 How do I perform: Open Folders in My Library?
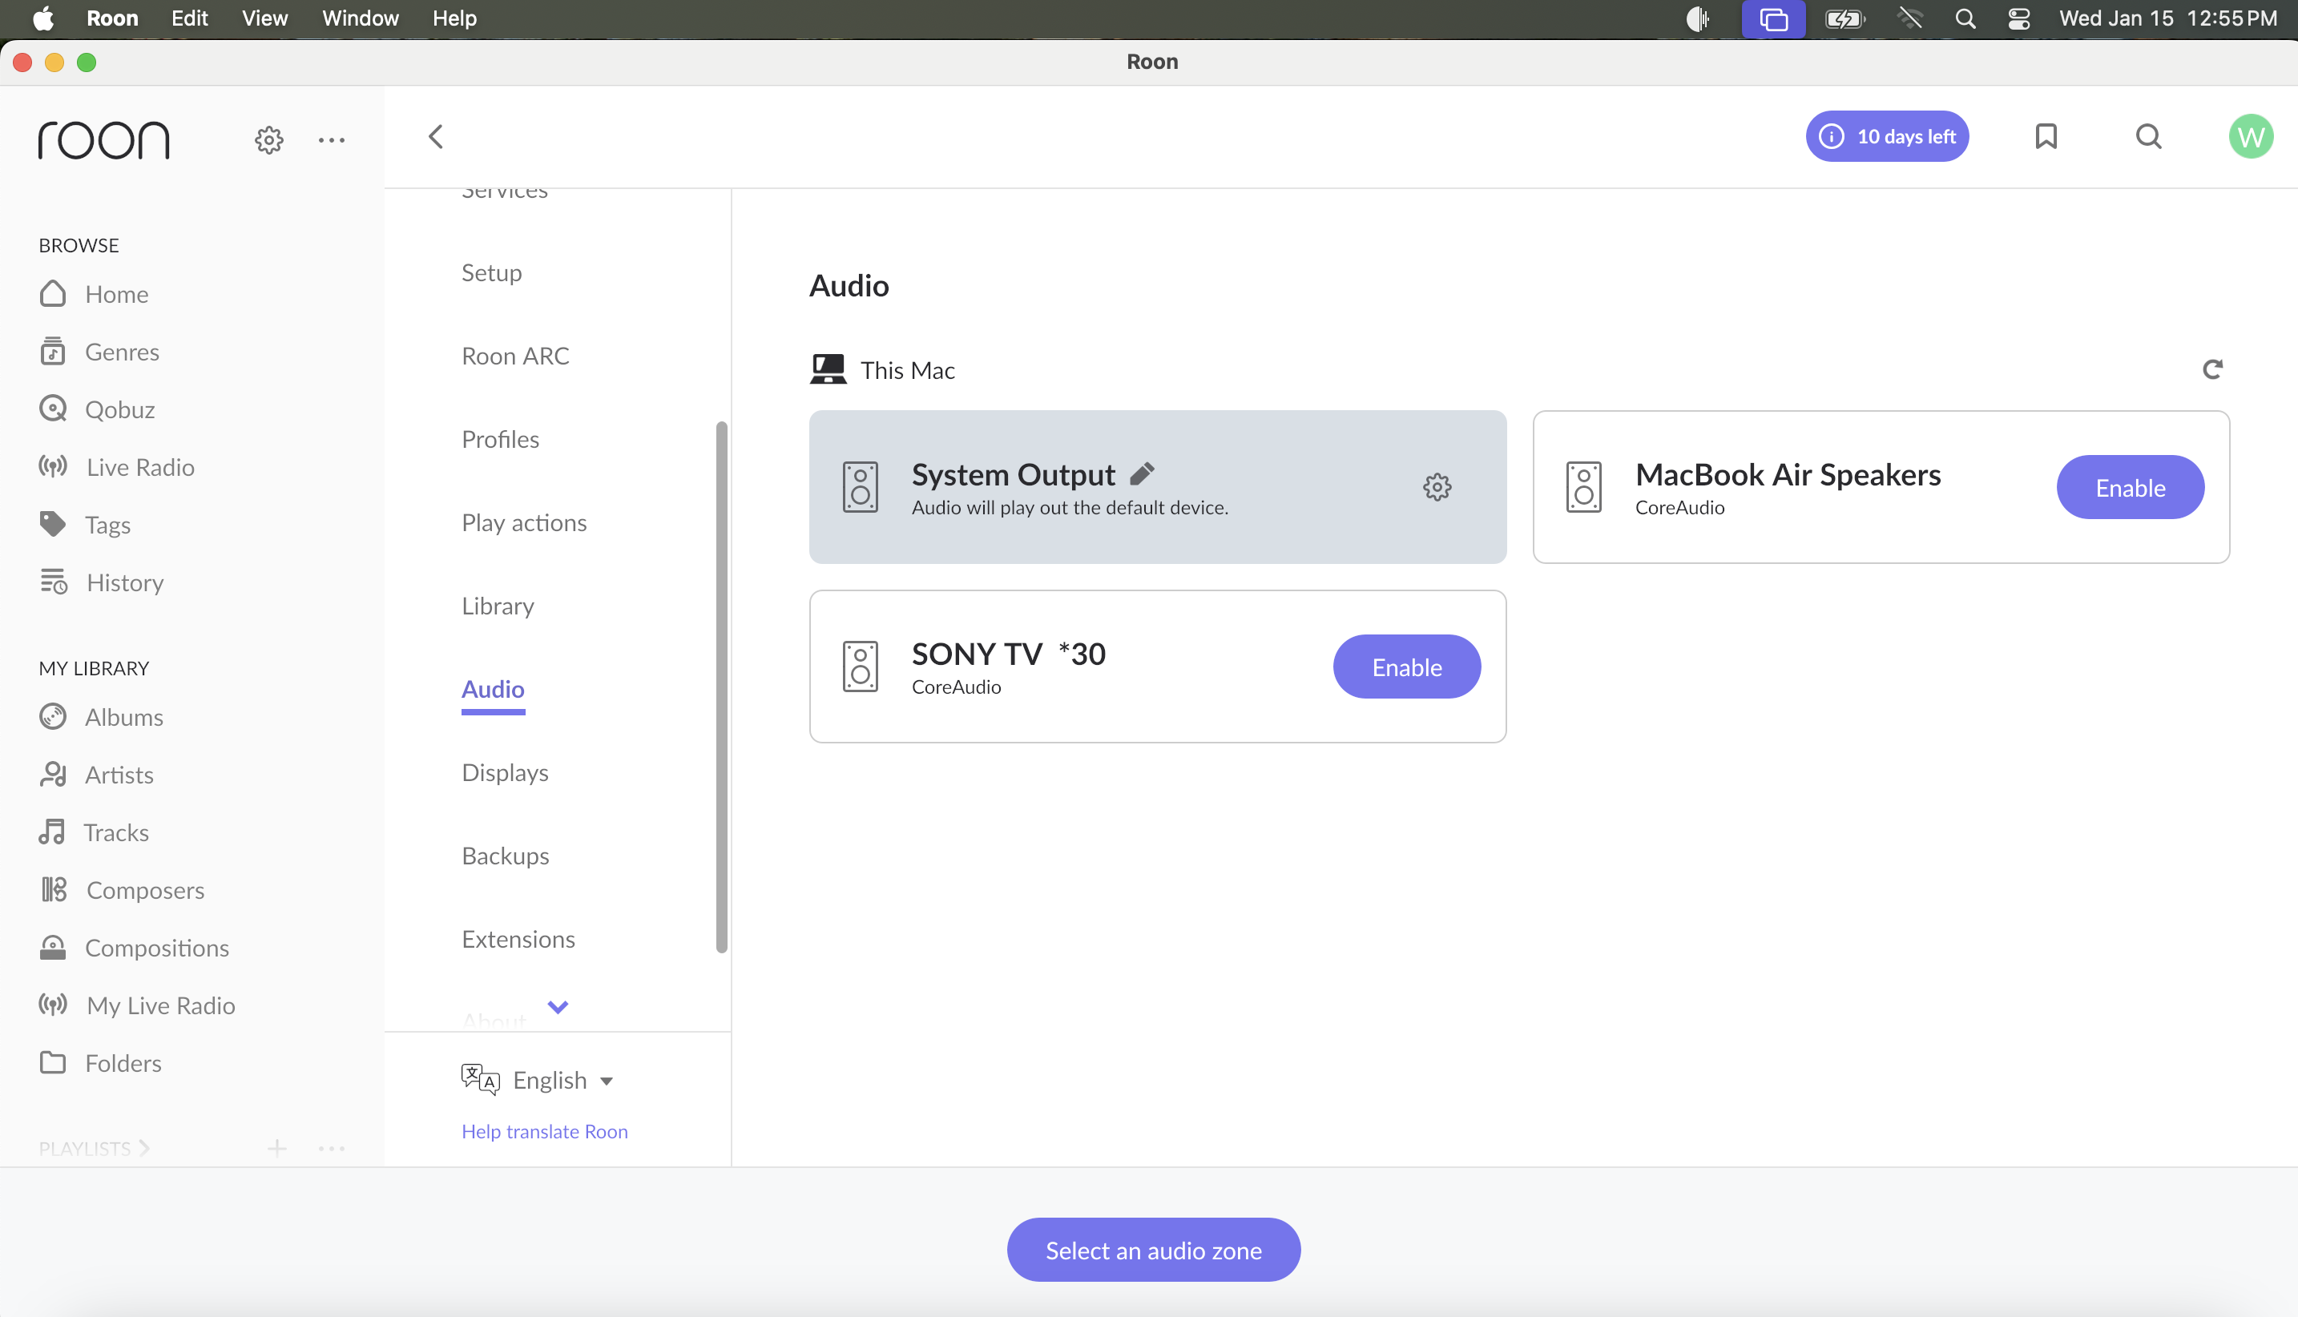(x=100, y=1063)
